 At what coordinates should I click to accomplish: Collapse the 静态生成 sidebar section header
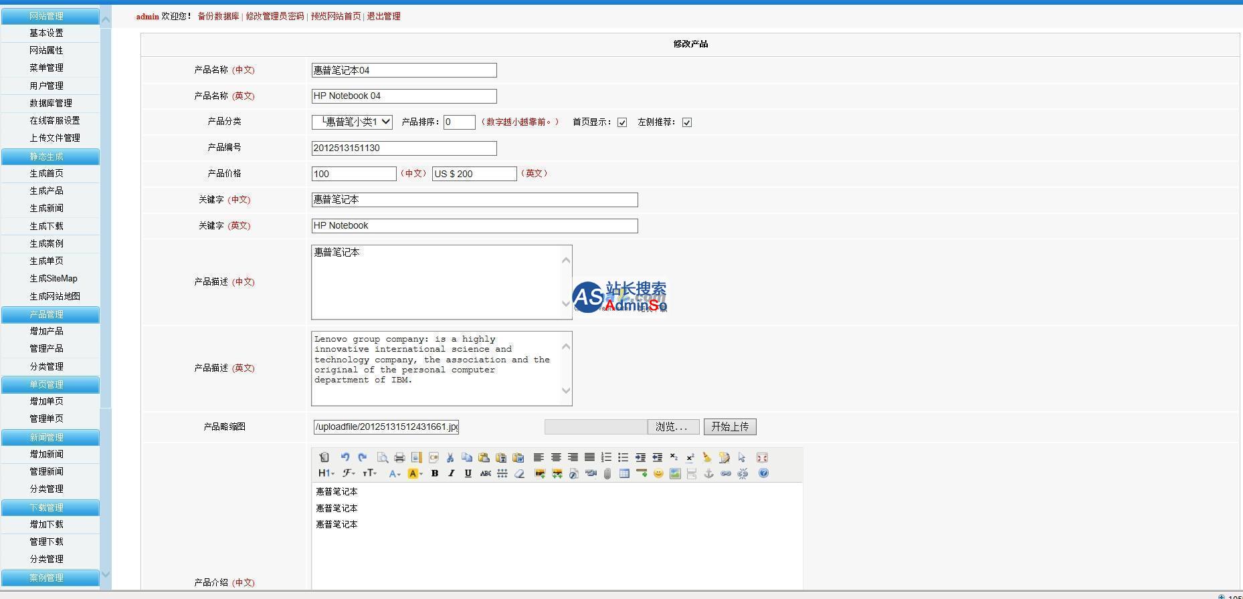(50, 156)
